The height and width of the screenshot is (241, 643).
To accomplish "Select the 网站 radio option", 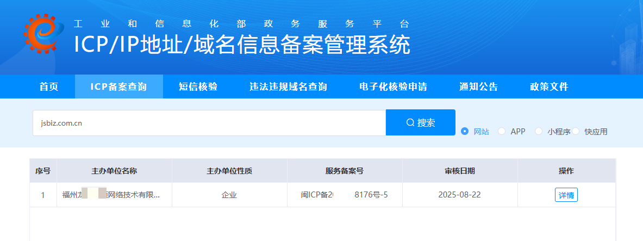I will pyautogui.click(x=465, y=131).
